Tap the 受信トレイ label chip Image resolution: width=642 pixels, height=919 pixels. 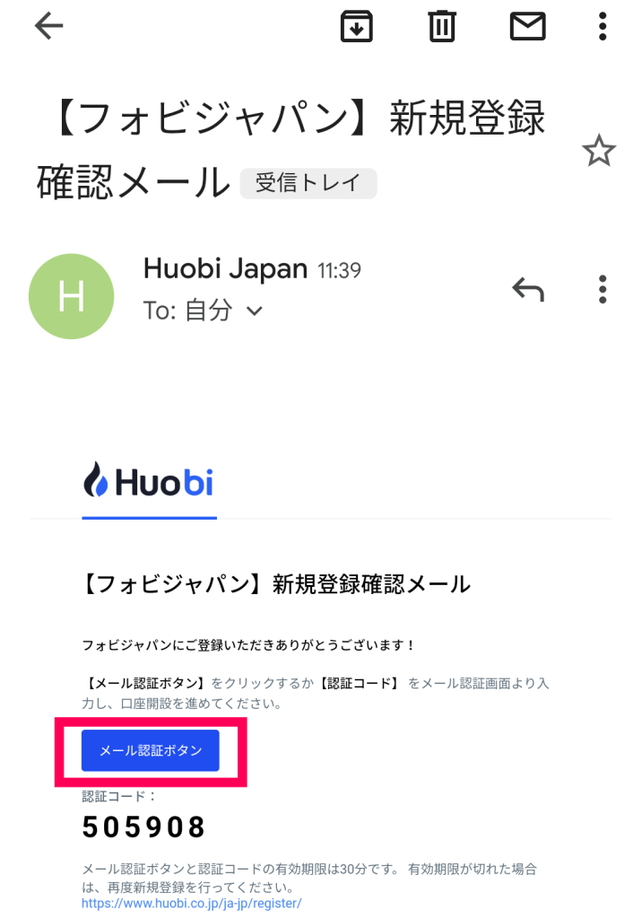[308, 183]
